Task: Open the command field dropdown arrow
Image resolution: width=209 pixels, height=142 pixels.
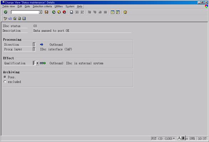Action: tap(40, 12)
